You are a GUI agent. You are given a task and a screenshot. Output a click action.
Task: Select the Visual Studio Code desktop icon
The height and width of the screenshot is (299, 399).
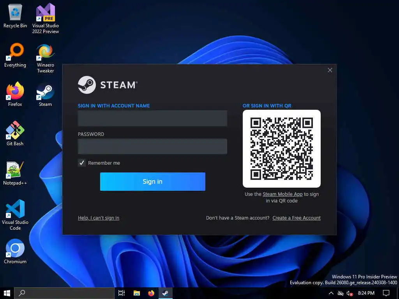click(x=15, y=215)
